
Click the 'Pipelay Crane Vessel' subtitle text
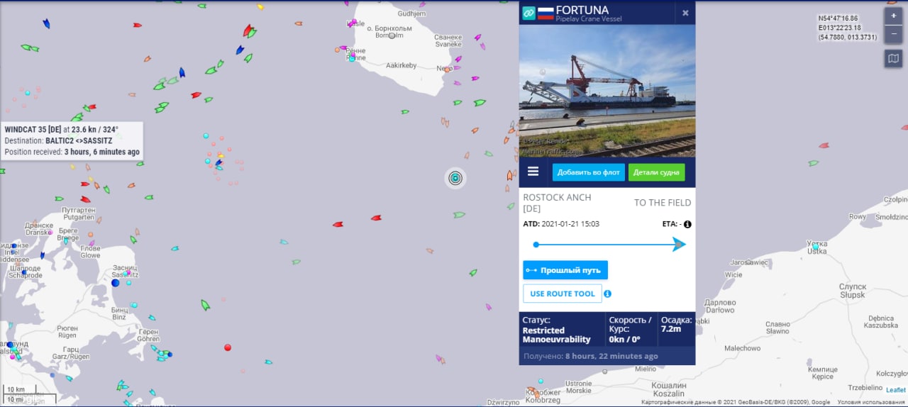click(x=589, y=19)
